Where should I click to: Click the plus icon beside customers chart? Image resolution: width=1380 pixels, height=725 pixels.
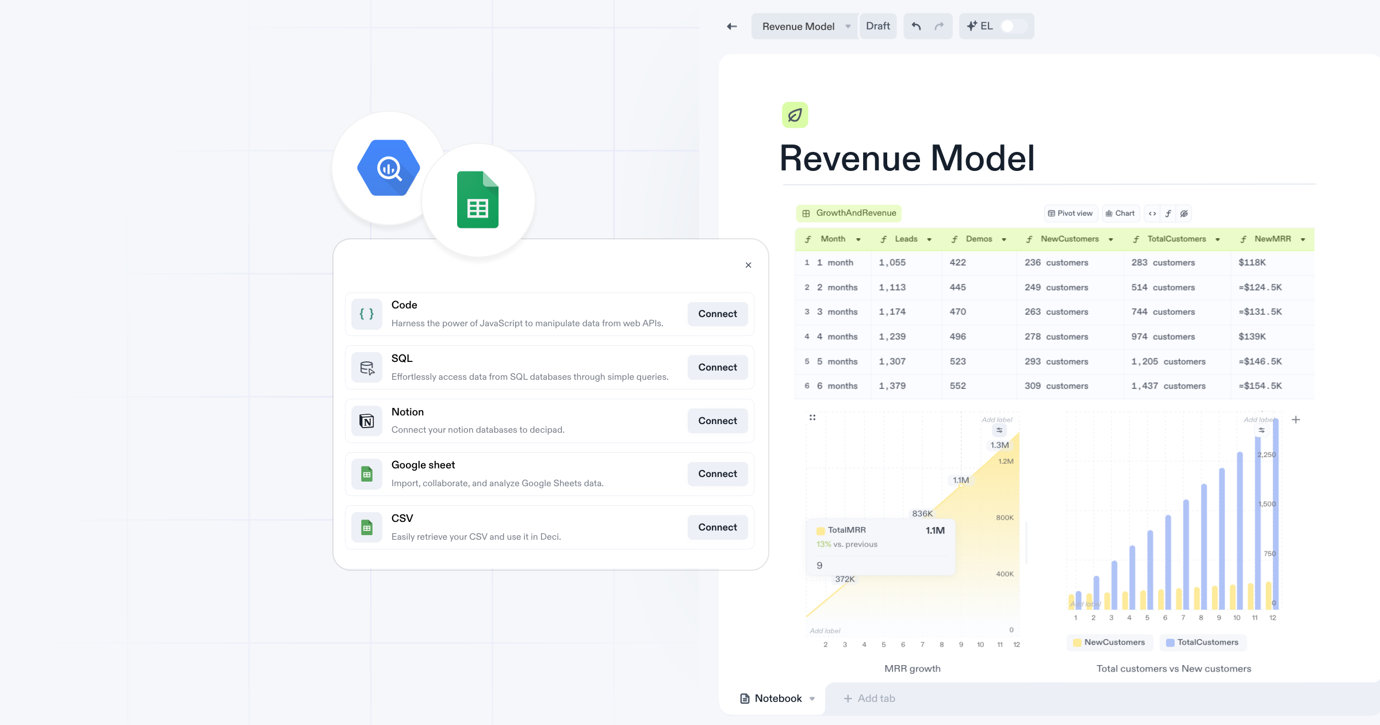click(x=1296, y=419)
